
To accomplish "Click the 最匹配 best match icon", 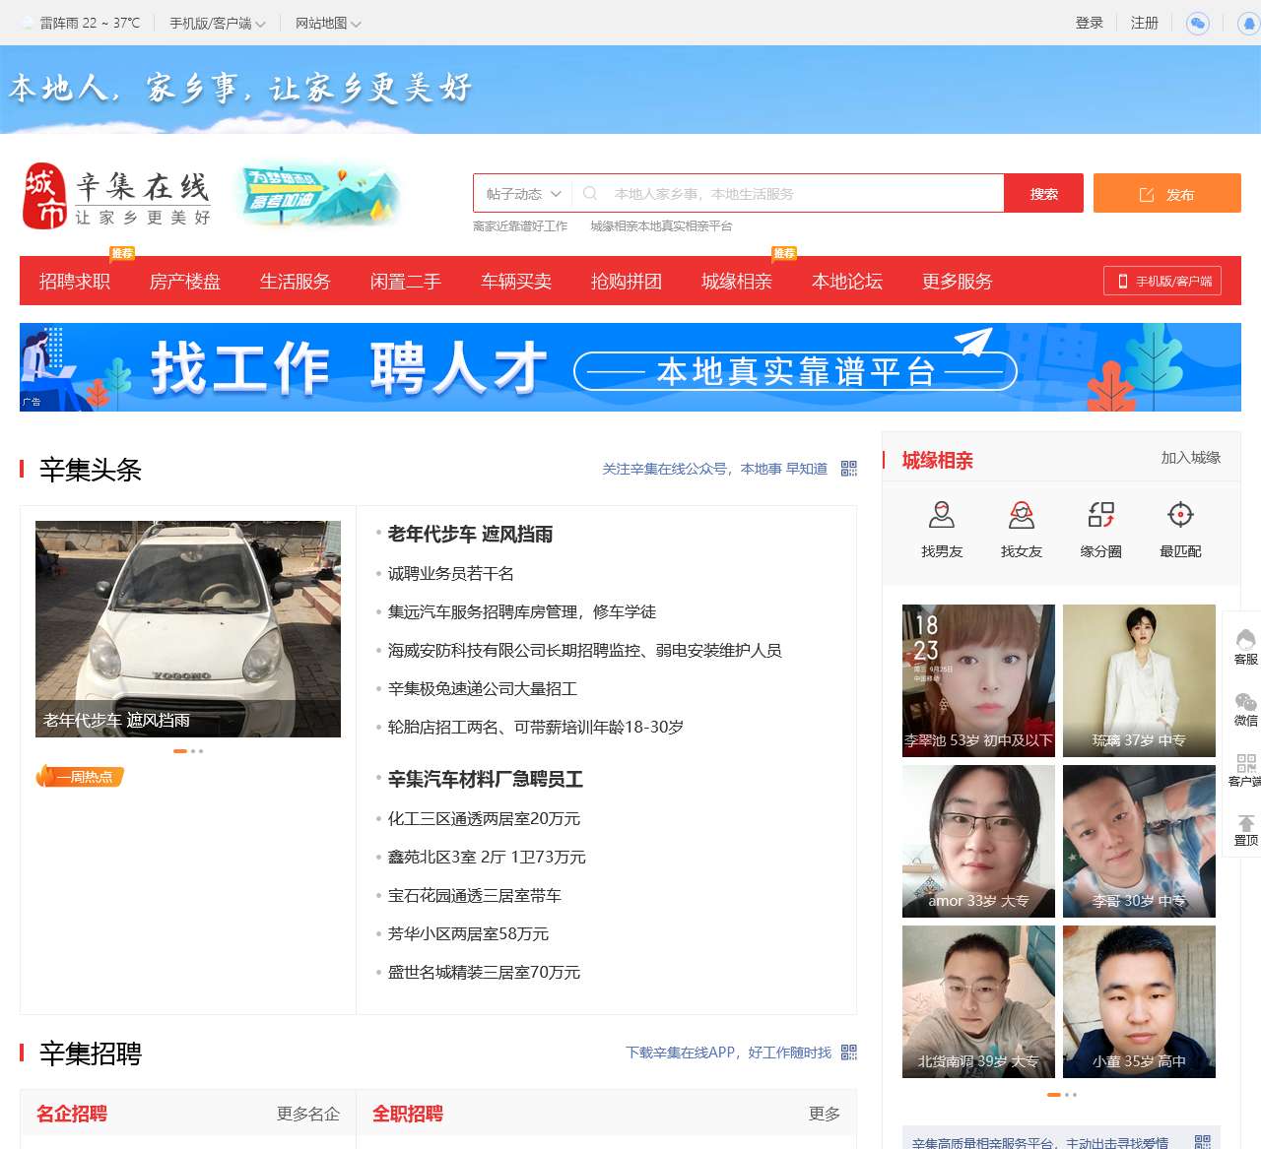I will [x=1180, y=529].
